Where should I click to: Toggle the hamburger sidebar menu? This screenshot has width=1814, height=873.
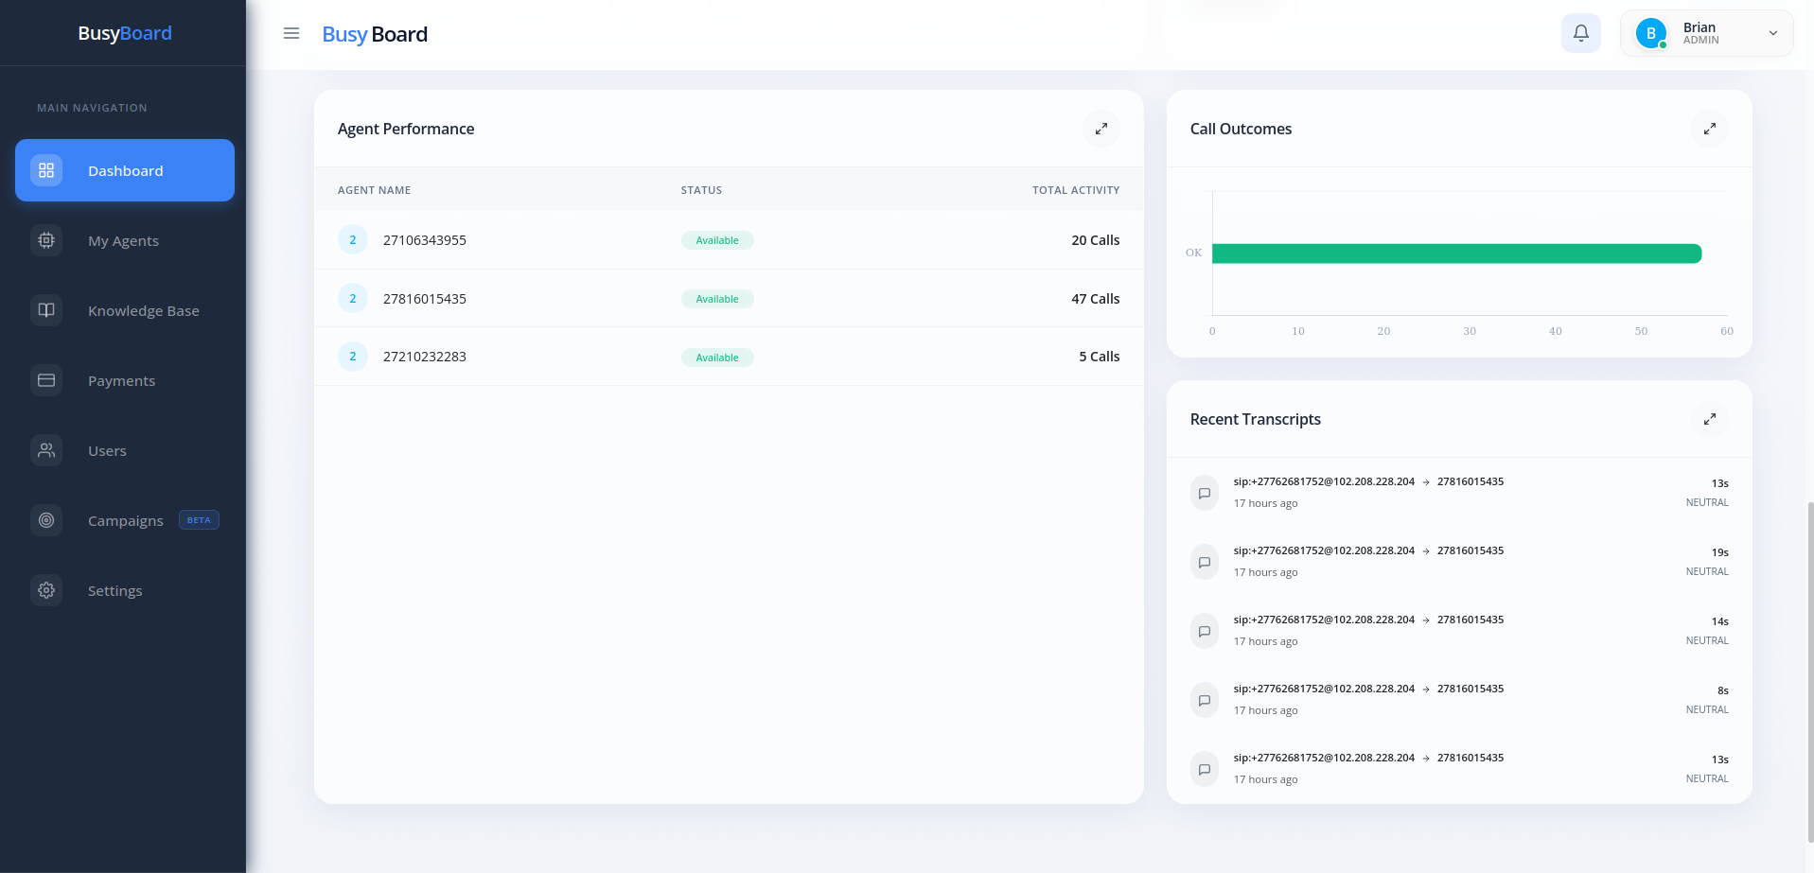[291, 33]
